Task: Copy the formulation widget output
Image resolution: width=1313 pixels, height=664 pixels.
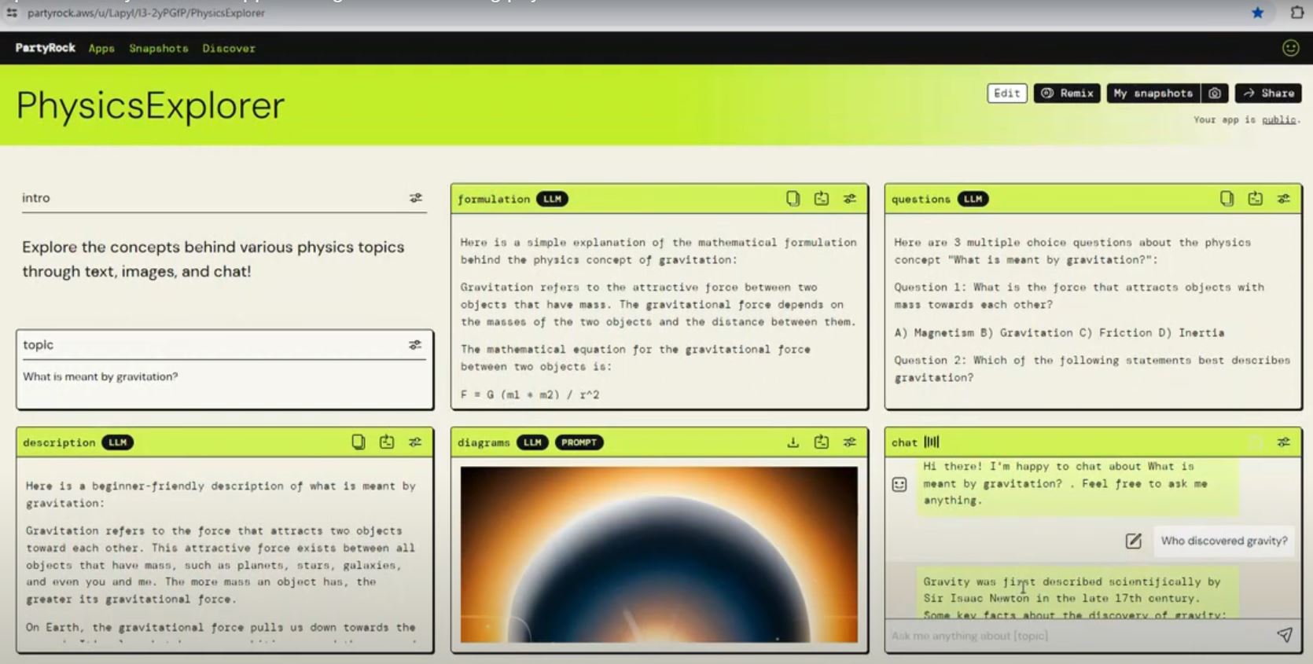Action: pyautogui.click(x=793, y=199)
